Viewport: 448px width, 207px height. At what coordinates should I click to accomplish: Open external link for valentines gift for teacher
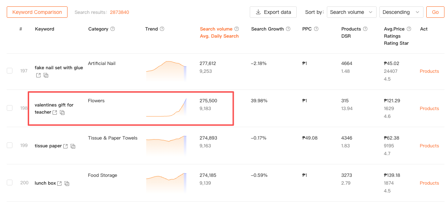[x=55, y=113]
